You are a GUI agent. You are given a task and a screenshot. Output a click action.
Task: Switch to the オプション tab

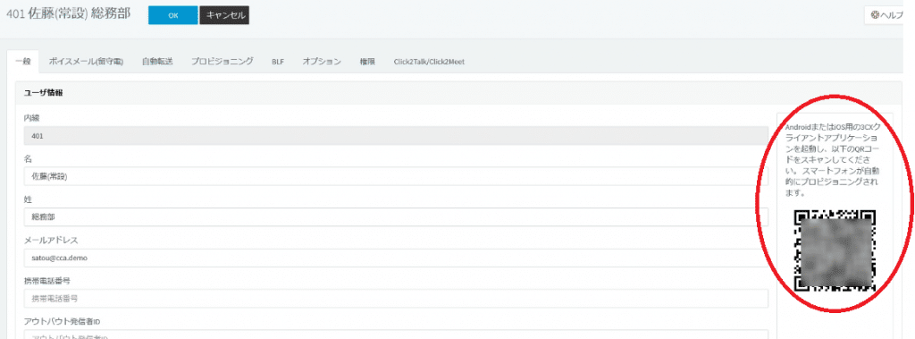[322, 62]
